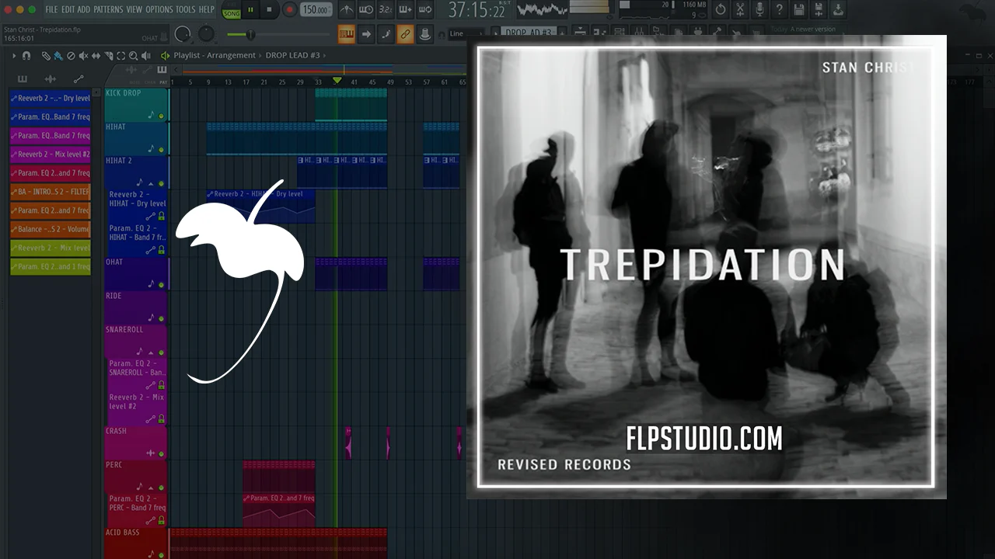Viewport: 995px width, 559px height.
Task: Click the pause button in the transport
Action: [250, 9]
